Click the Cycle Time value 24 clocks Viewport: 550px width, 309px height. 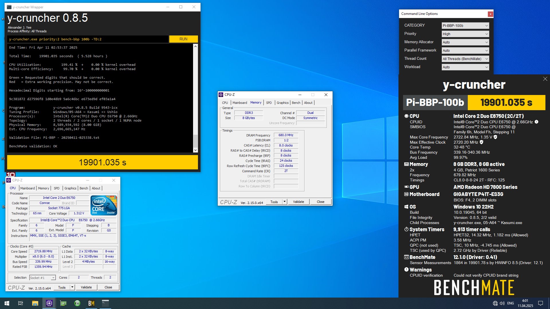[x=286, y=161]
